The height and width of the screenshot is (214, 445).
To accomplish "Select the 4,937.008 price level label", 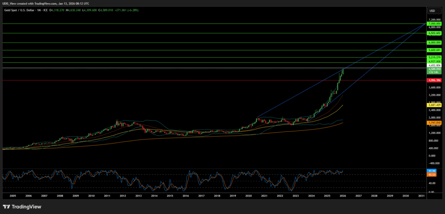I will [434, 62].
